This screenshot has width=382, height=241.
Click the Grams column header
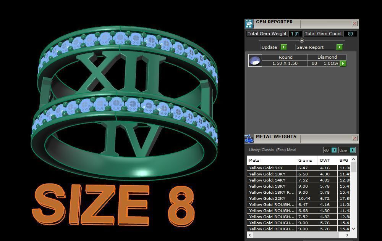307,160
